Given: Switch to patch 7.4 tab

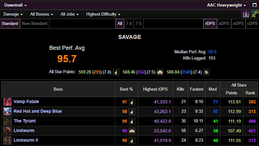Looking at the screenshot, I should [x=129, y=24].
